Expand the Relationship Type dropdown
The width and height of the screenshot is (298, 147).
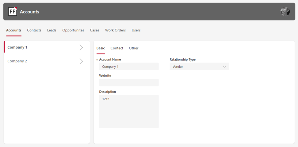click(x=199, y=67)
